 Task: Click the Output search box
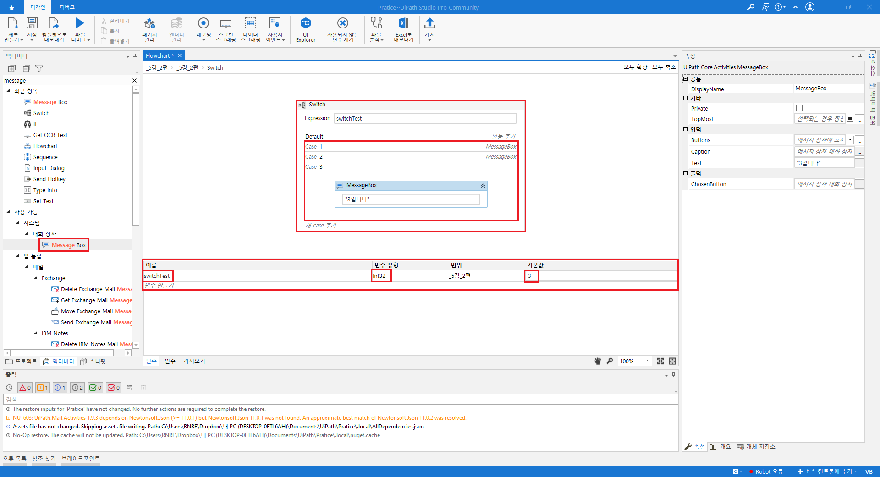341,399
